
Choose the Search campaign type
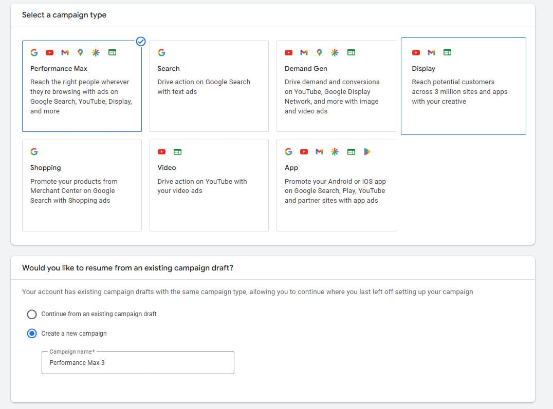coord(209,86)
